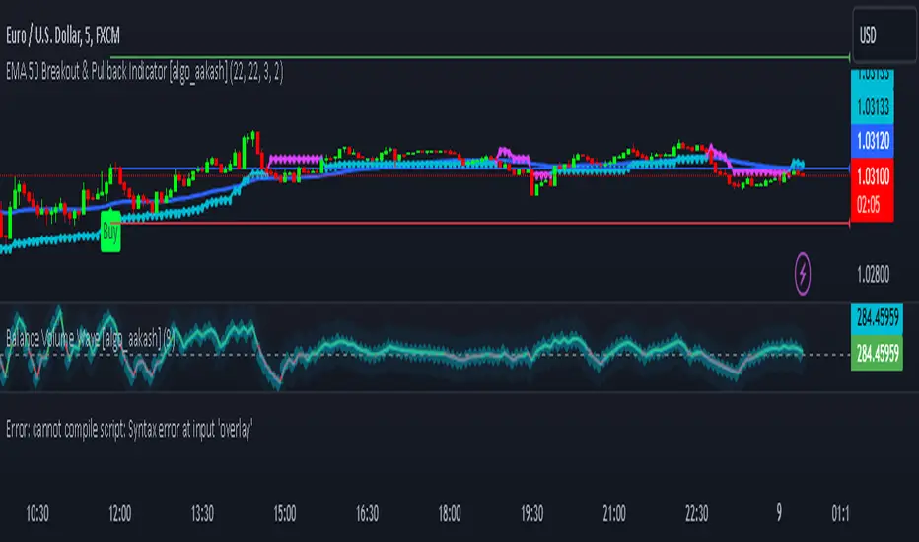
Task: Click the green Buy signal label
Action: click(110, 232)
